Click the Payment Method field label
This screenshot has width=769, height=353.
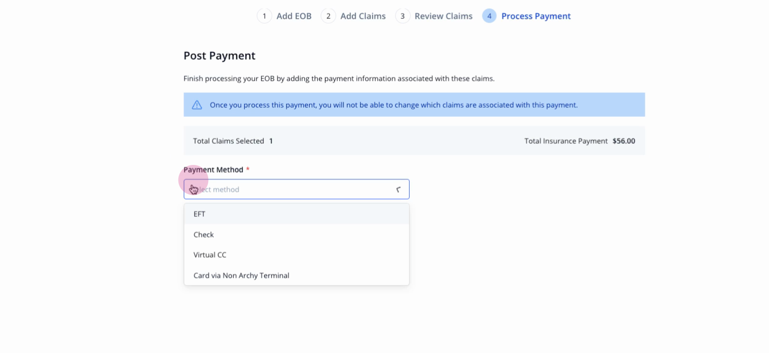tap(214, 170)
